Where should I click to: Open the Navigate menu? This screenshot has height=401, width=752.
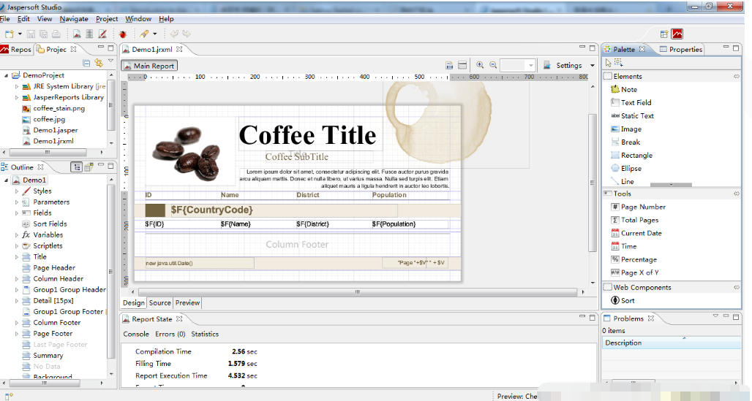(74, 19)
